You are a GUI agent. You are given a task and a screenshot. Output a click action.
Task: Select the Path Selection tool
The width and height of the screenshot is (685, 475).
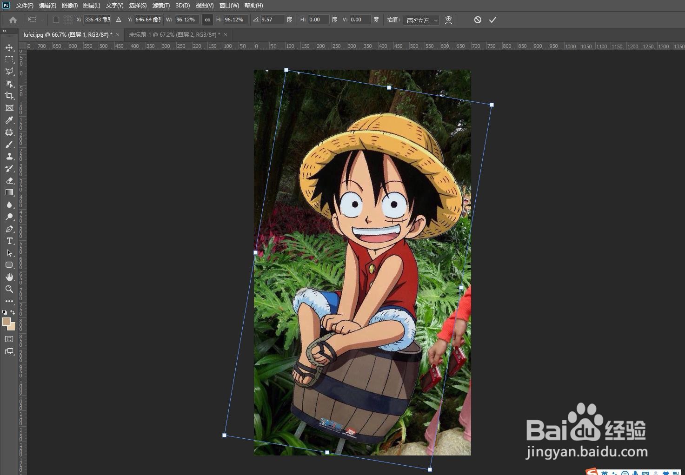coord(9,253)
